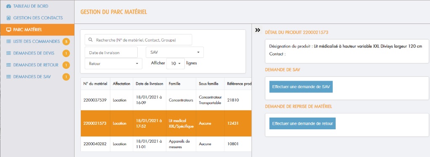Click the Gestion des contacts icon
Viewport: 430px width, 157px height.
(8, 18)
